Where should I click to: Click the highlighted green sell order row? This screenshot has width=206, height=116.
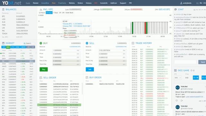59,105
